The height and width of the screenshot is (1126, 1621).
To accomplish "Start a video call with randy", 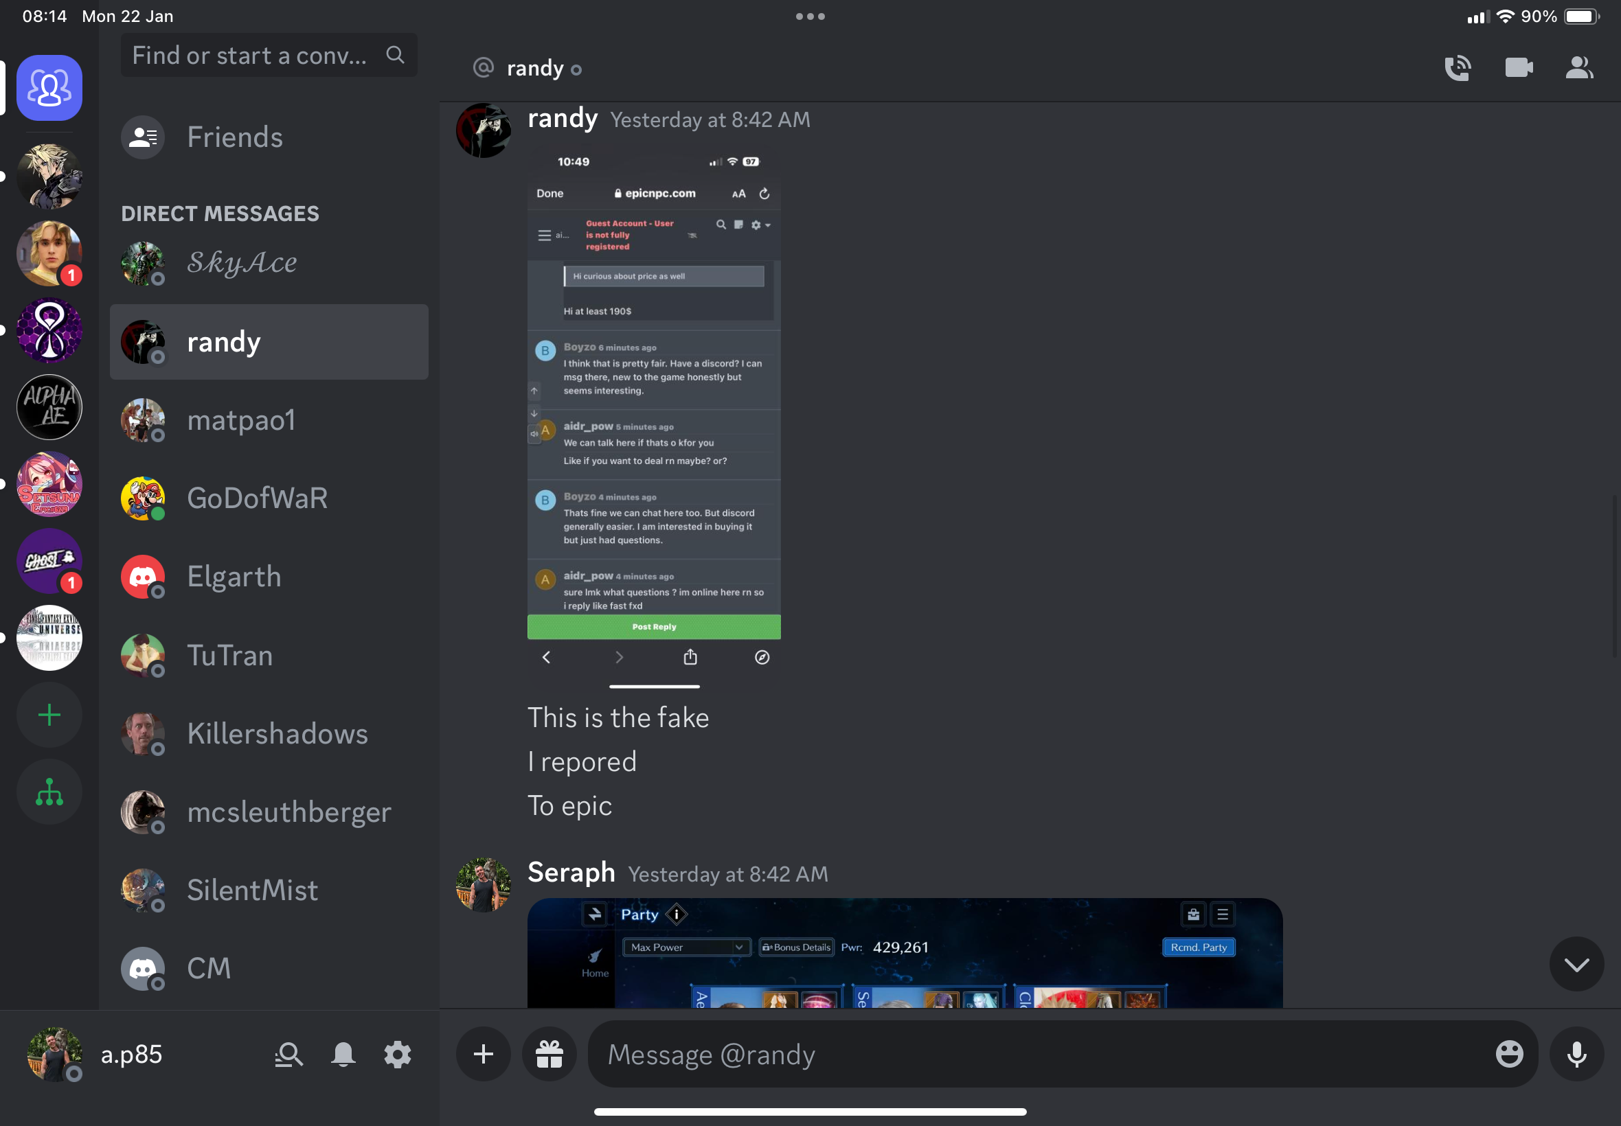I will click(x=1518, y=69).
